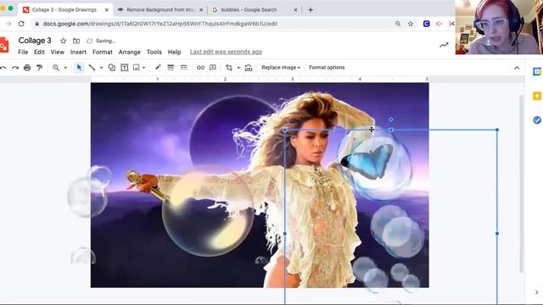Select the Line tool

click(92, 68)
